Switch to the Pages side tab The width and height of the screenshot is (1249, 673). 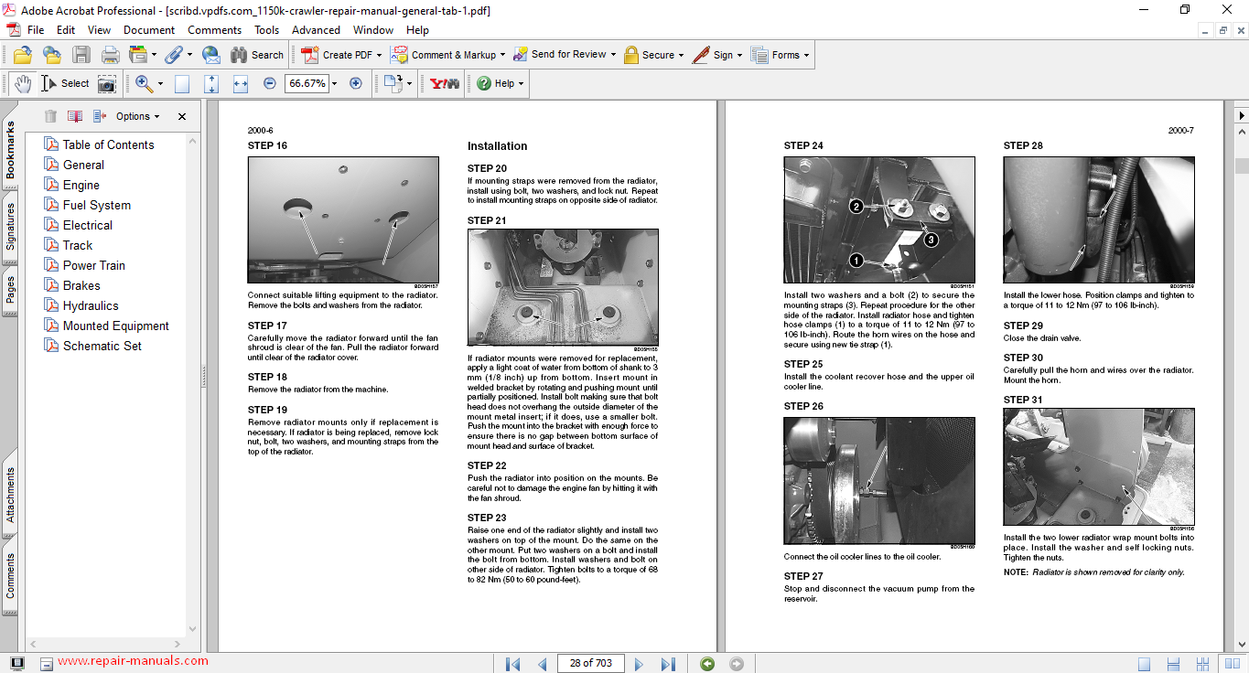pos(11,289)
